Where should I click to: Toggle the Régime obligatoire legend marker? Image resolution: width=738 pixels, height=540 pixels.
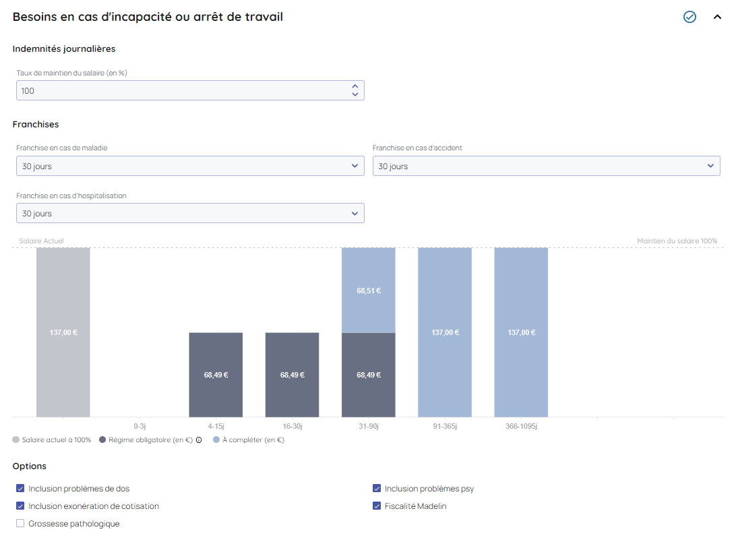[x=102, y=440]
